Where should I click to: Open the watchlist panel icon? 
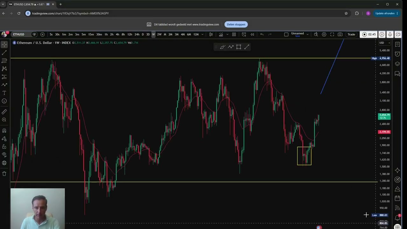pos(397,44)
